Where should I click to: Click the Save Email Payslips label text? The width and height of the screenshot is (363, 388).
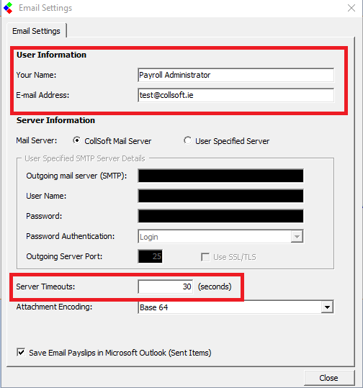click(x=120, y=353)
